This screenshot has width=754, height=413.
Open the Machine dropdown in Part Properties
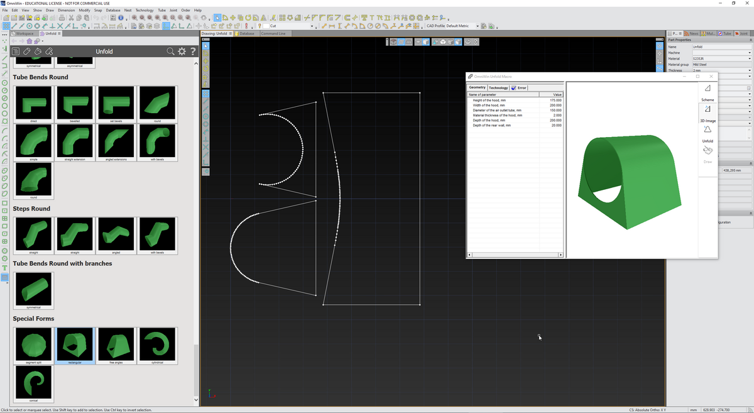coord(750,53)
